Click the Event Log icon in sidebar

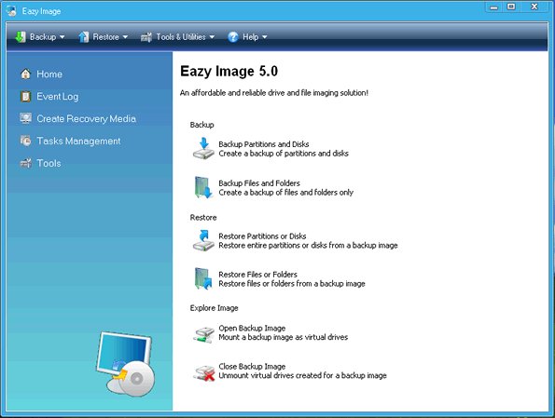point(25,97)
